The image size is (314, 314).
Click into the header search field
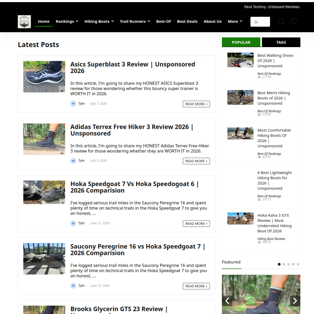(x=260, y=22)
